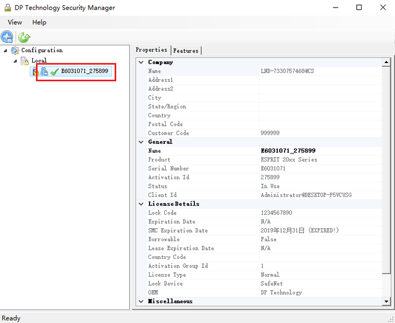This screenshot has height=323, width=395.
Task: Select the Configuration tree label
Action: pos(42,50)
